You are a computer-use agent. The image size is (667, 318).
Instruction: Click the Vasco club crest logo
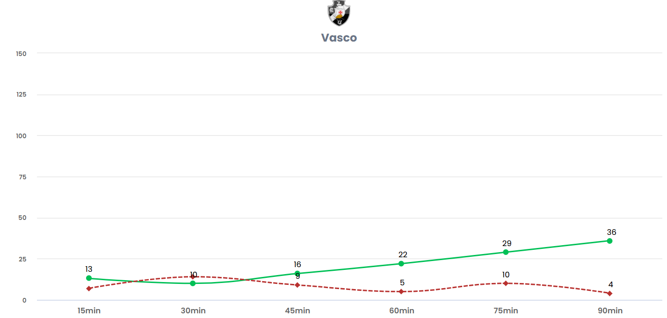pos(339,13)
